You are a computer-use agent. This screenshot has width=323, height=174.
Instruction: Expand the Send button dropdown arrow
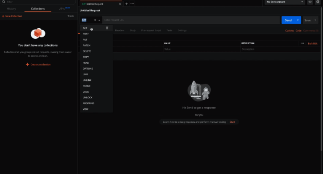coord(298,20)
